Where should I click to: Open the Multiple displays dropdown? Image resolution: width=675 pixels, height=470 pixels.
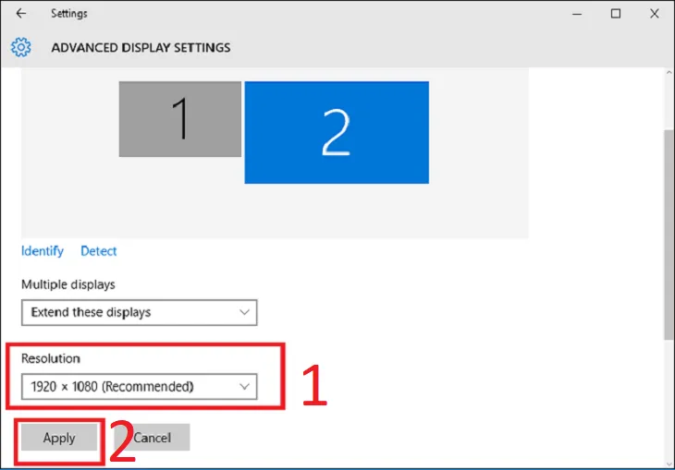coord(139,312)
